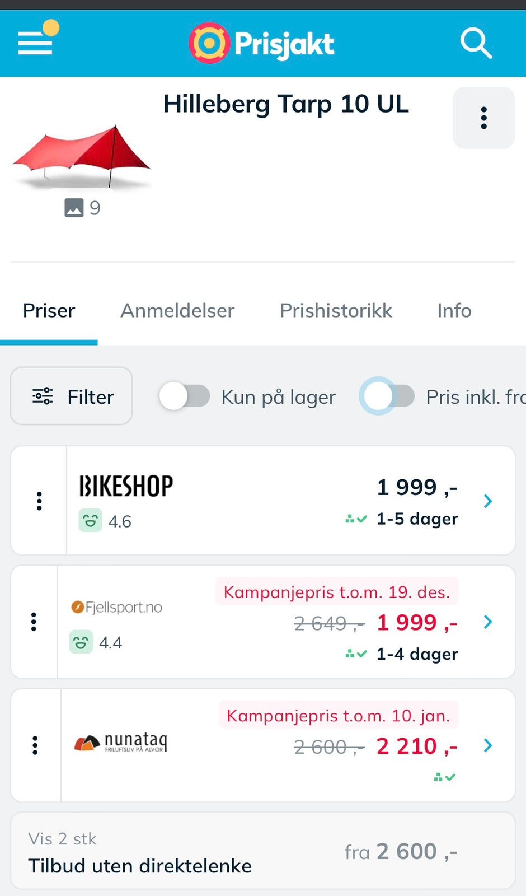Switch to the Anmeldelser tab

point(177,311)
